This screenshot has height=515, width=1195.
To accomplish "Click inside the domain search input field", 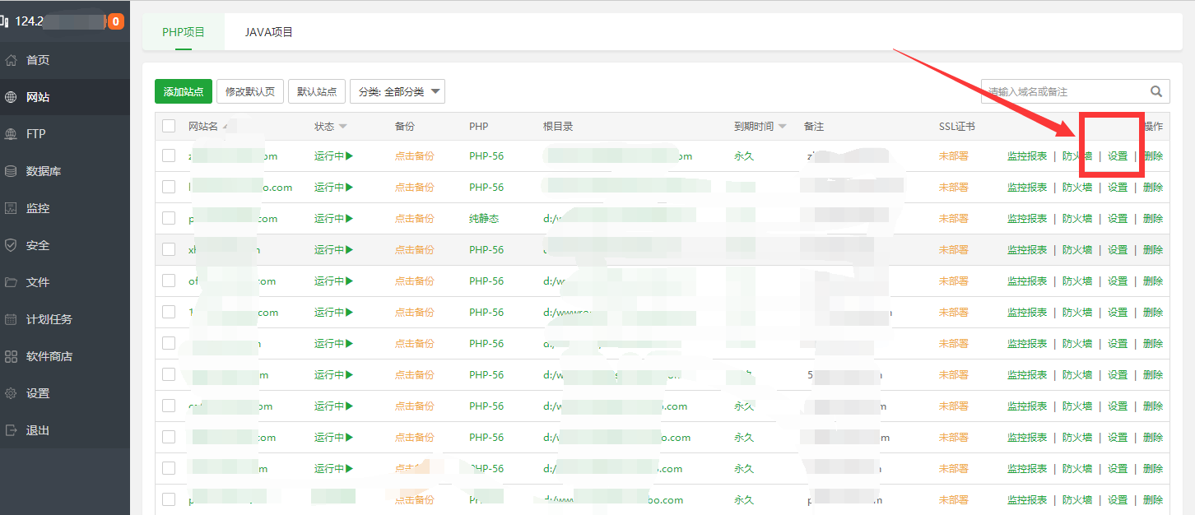I will coord(1062,91).
